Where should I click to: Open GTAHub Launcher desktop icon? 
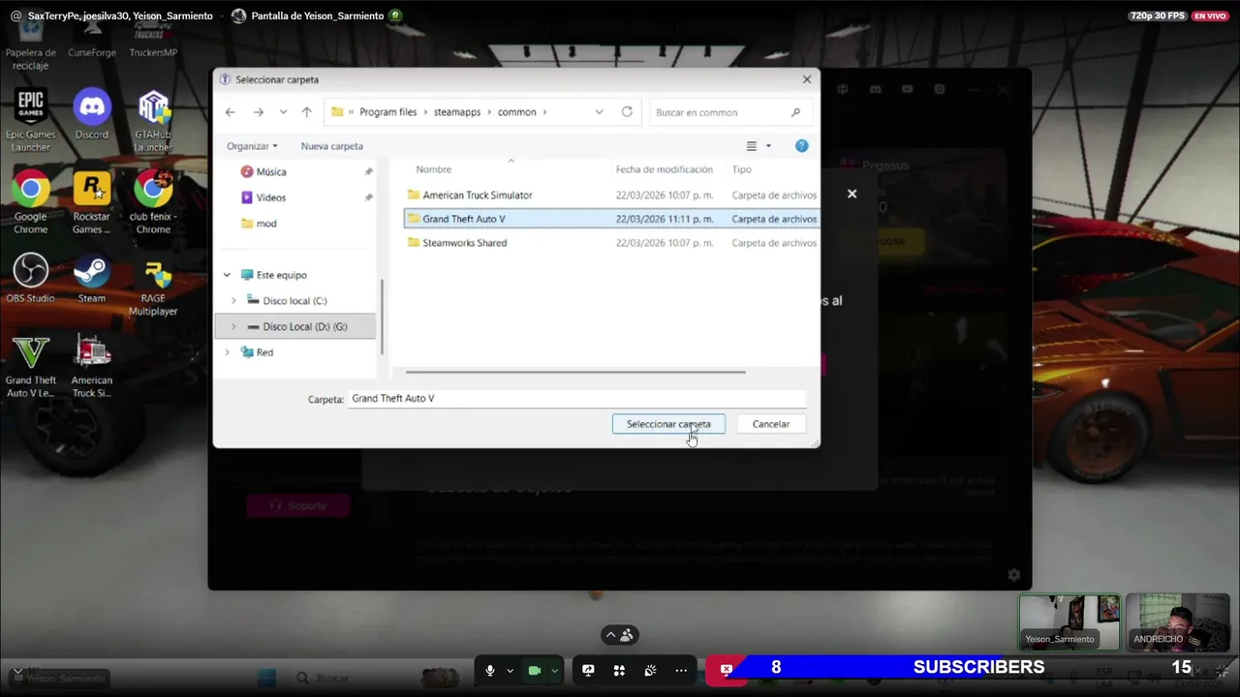[153, 120]
